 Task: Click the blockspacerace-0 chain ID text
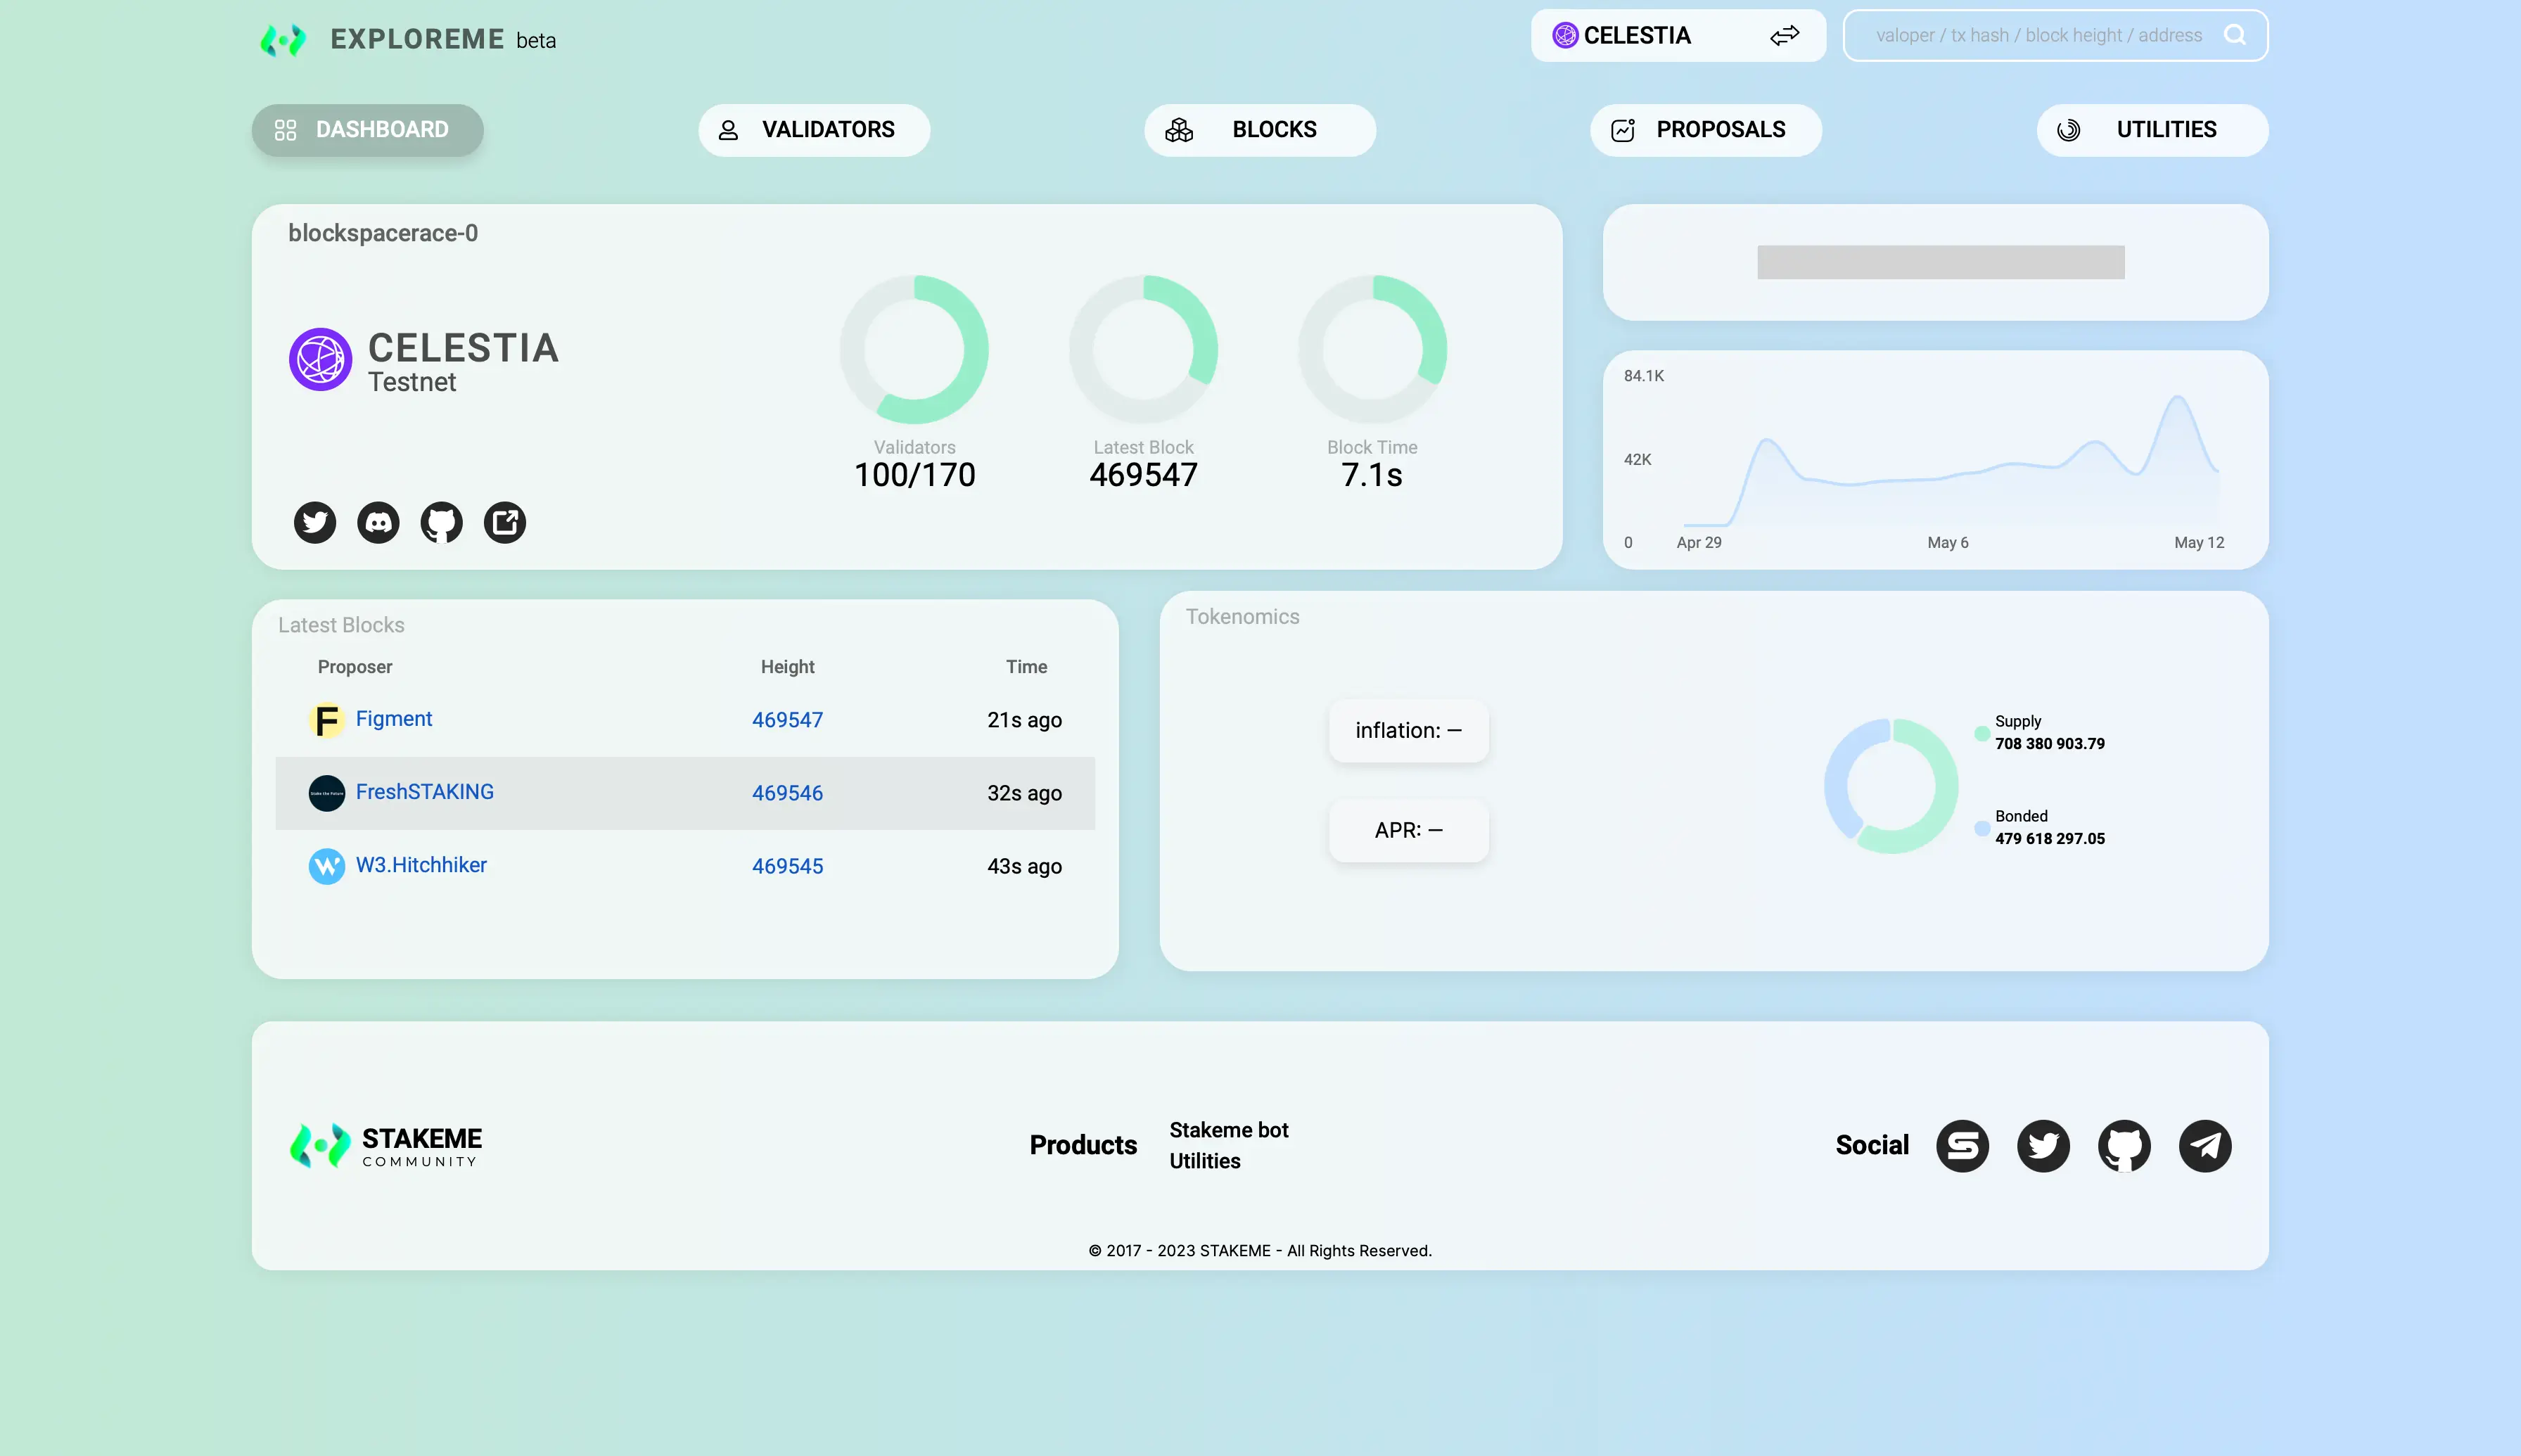pos(383,233)
